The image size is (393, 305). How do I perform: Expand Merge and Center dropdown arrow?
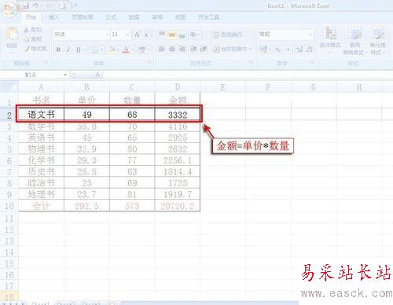[x=250, y=49]
